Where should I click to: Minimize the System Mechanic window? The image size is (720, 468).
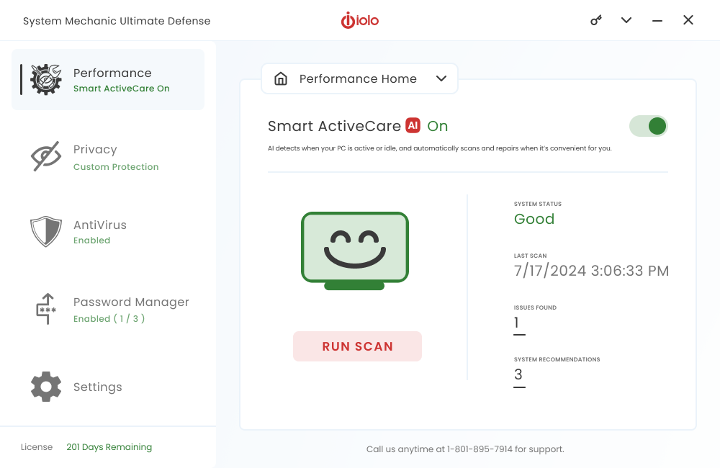657,21
